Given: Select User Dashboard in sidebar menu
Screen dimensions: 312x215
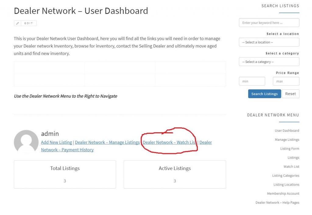Looking at the screenshot, I should coord(287,131).
